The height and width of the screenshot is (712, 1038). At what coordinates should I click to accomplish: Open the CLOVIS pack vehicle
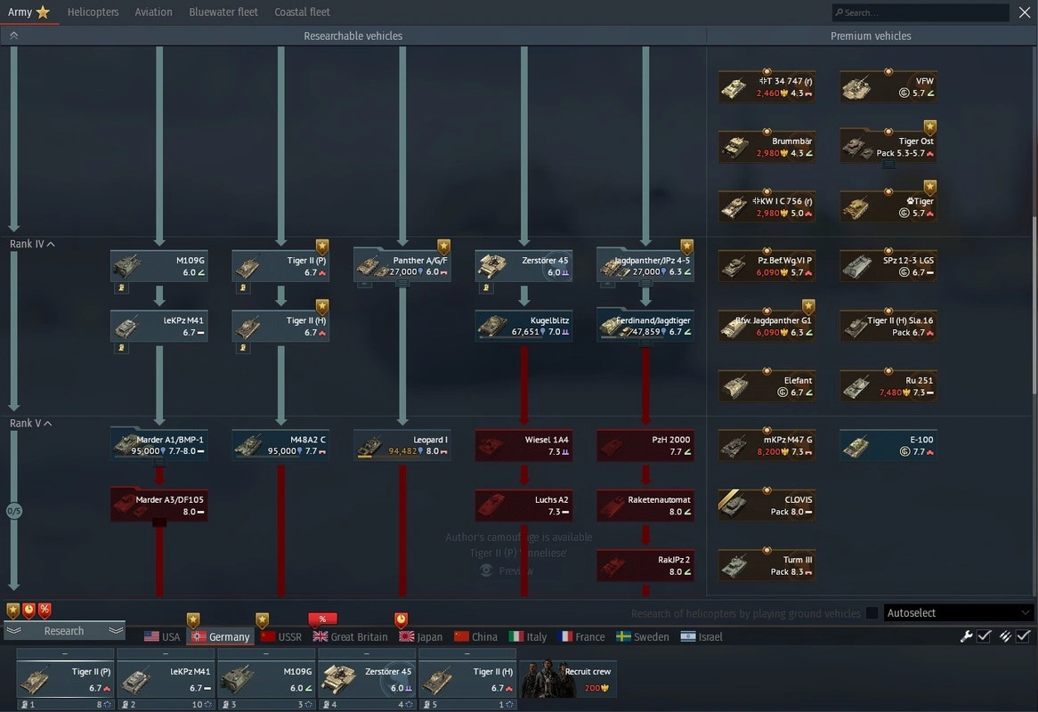[766, 506]
